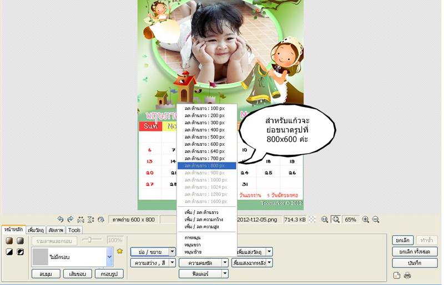Expand the arrow beside ฟิลเตอร์
This screenshot has width=444, height=285.
coord(225,274)
